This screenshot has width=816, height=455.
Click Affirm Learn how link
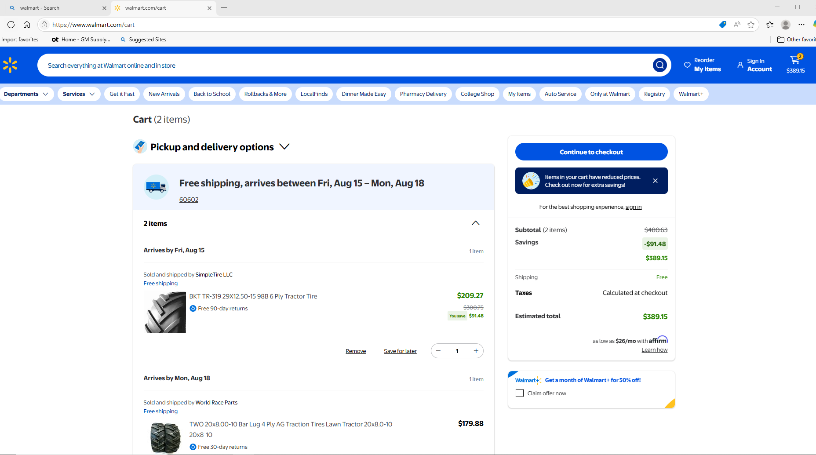[654, 350]
